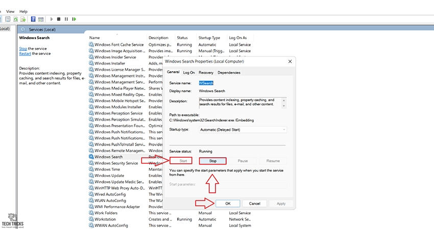This screenshot has height=229, width=434.
Task: Click the gear icon beside WLAN AutoConfig
Action: tap(91, 201)
